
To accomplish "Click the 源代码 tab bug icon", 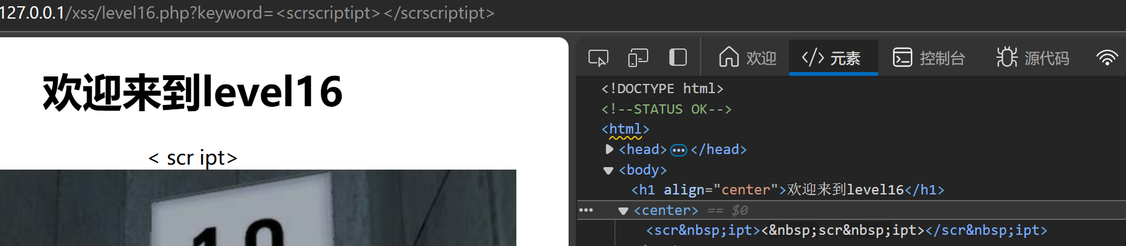I will point(1007,57).
